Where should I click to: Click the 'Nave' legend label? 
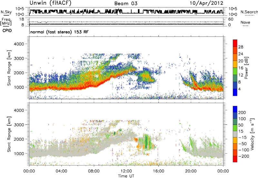tap(245, 22)
